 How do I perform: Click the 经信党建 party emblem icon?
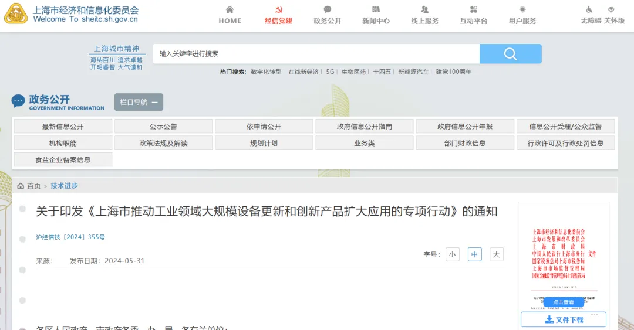click(x=279, y=9)
